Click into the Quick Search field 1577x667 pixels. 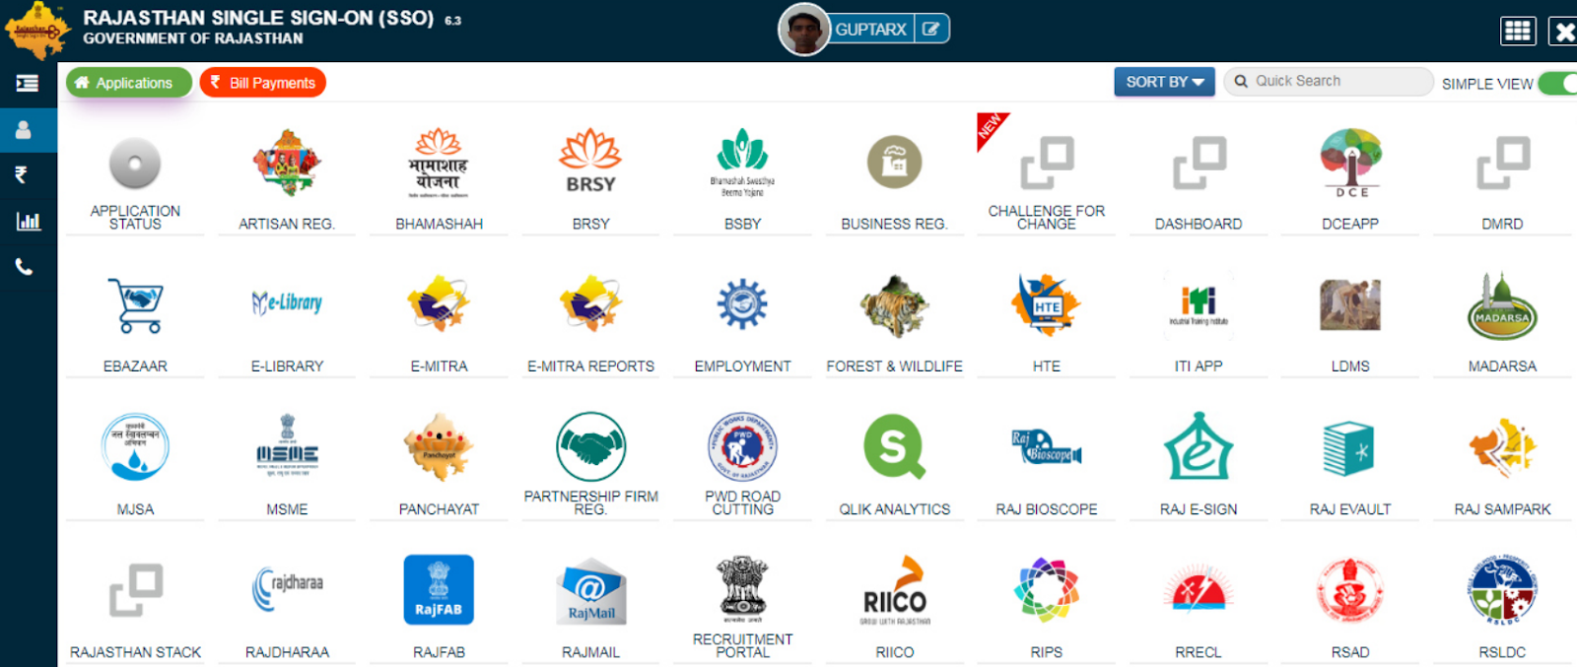[1329, 81]
